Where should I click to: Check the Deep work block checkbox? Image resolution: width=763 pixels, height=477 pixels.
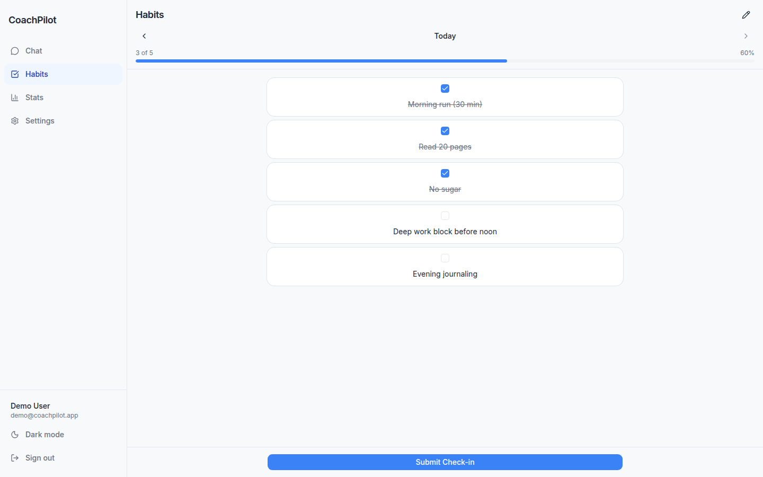(445, 216)
